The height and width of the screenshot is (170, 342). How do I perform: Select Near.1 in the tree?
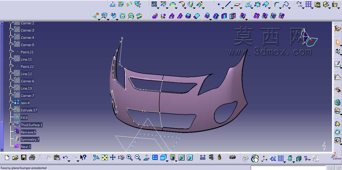26,146
